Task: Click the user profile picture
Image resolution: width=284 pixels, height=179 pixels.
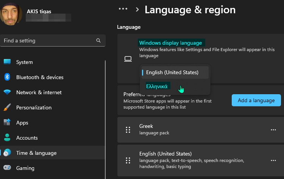Action: 11,14
